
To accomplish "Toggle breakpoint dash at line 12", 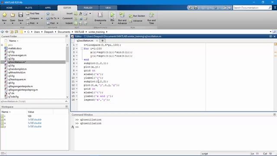I will (x=77, y=85).
